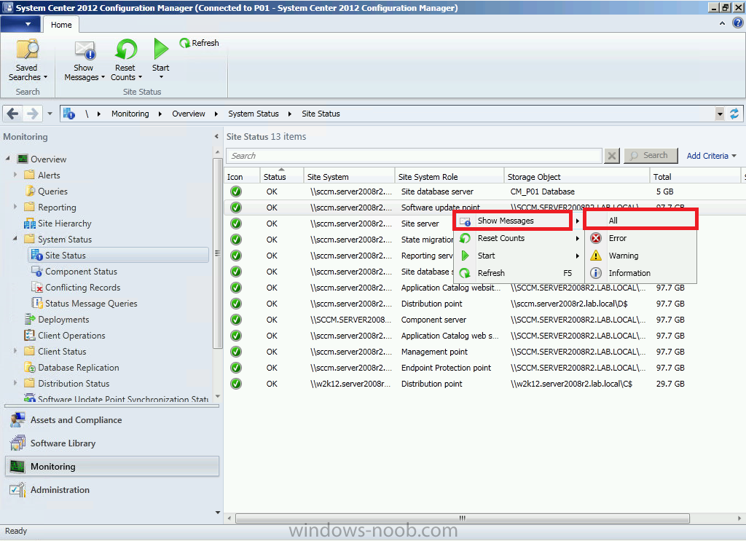Open the Software Library workspace icon
This screenshot has height=541, width=746.
[17, 443]
